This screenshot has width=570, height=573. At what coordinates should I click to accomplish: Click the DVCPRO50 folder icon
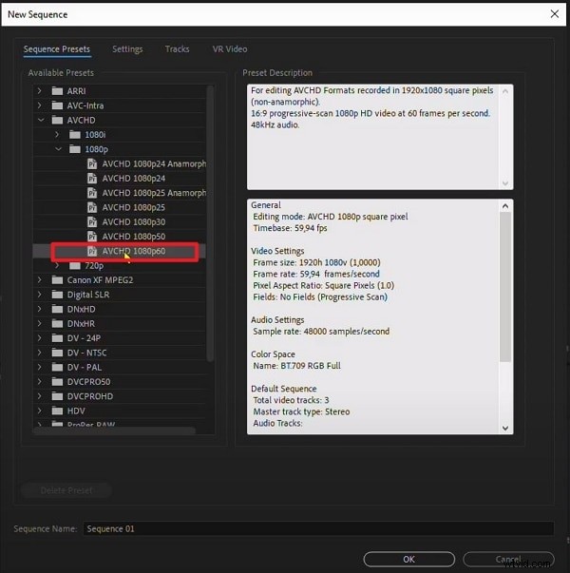coord(57,382)
